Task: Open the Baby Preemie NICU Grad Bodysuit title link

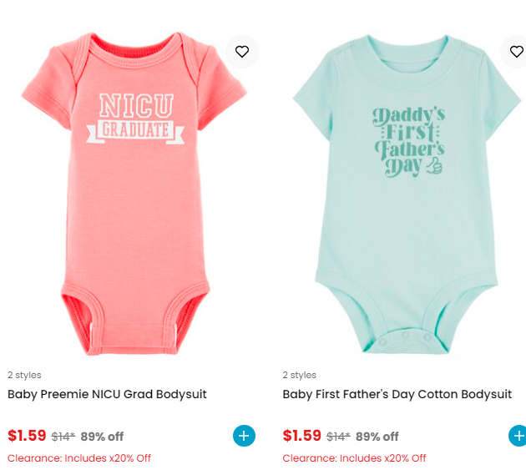Action: coord(107,394)
